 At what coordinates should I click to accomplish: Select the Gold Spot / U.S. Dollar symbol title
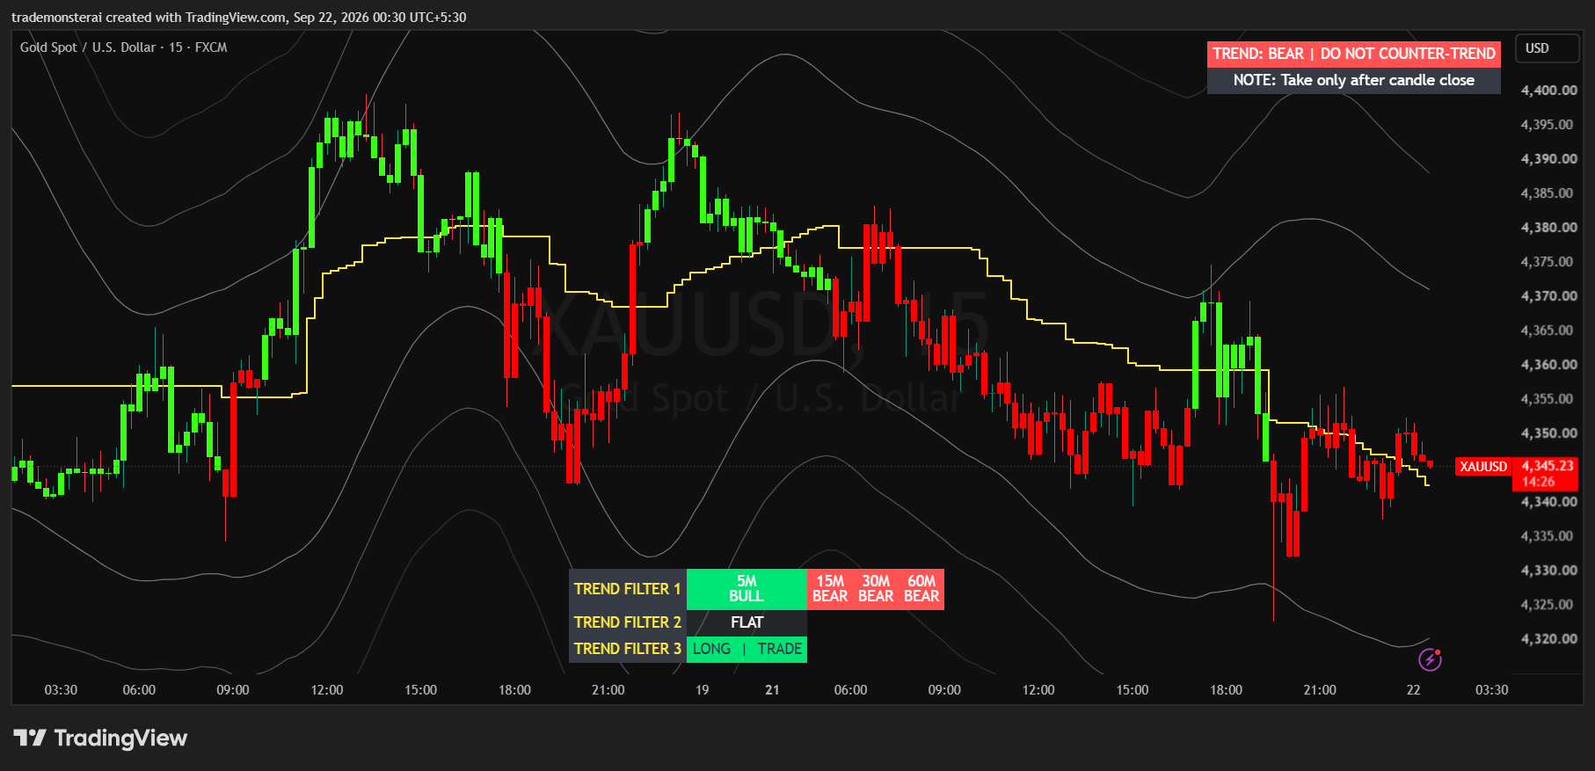pos(124,47)
